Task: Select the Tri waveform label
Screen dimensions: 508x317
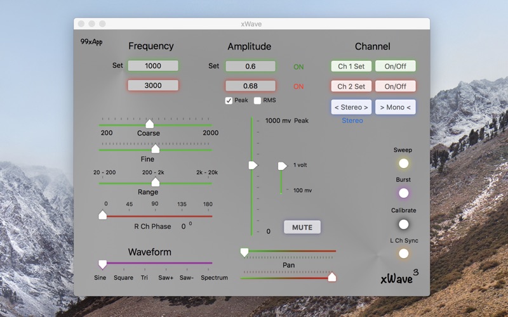Action: pos(144,278)
